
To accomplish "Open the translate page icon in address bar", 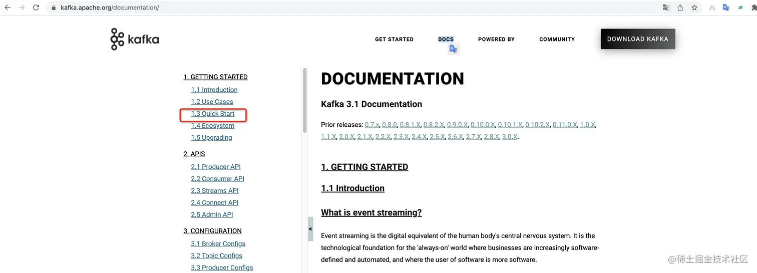I will tap(666, 7).
